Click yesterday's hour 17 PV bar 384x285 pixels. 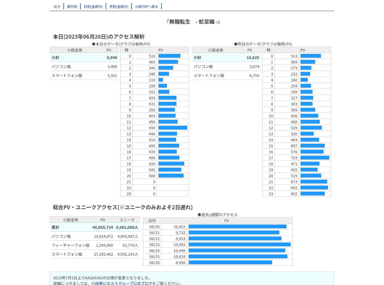pyautogui.click(x=315, y=158)
